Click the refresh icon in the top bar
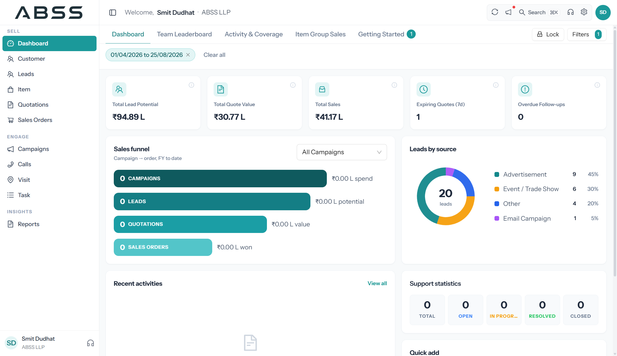The height and width of the screenshot is (356, 617). pos(495,12)
